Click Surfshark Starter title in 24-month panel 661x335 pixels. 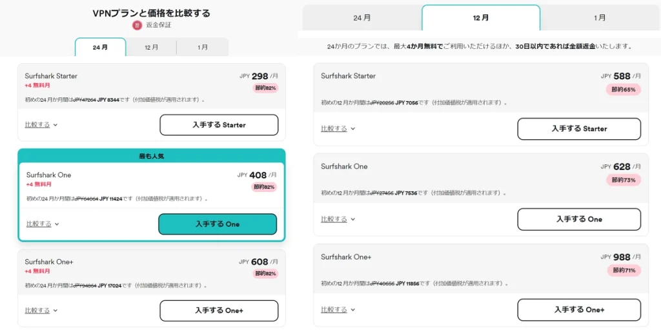coord(51,76)
